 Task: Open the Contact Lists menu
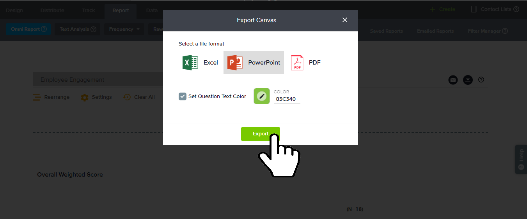point(495,9)
